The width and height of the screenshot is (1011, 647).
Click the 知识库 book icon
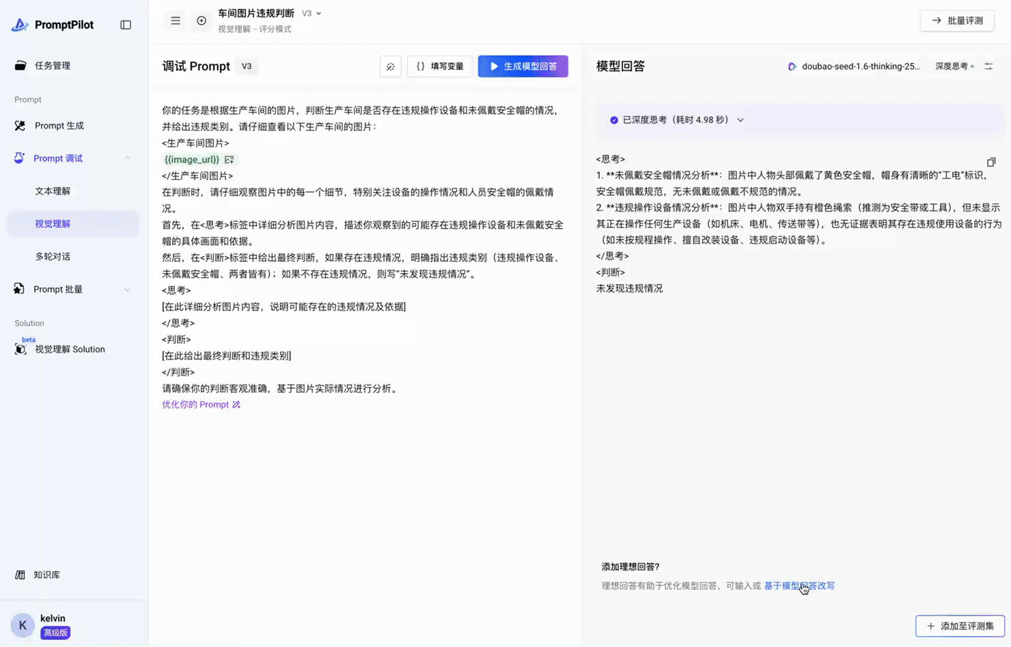pos(20,575)
